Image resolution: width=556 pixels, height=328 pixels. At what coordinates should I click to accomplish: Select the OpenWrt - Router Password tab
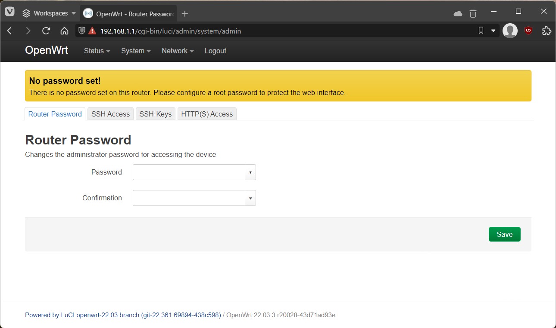128,14
